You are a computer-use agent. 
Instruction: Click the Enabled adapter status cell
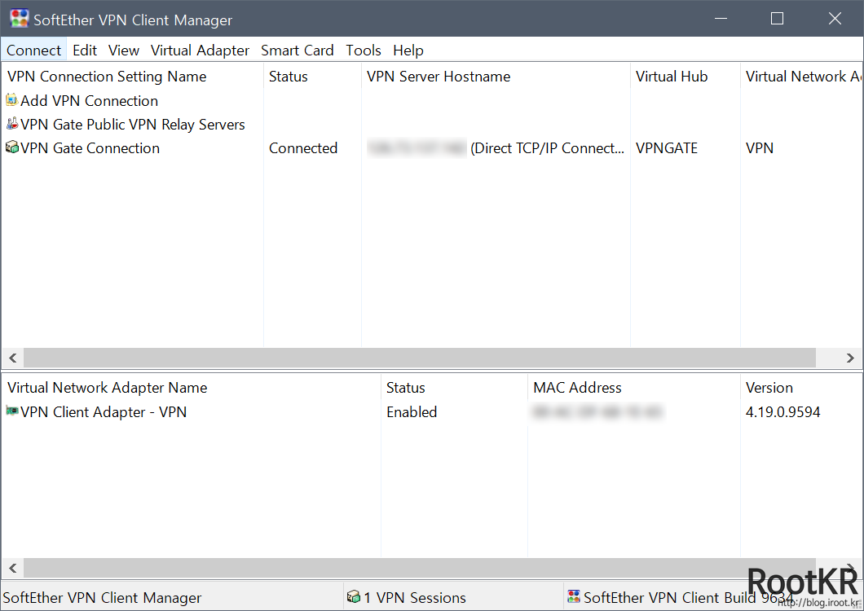412,412
